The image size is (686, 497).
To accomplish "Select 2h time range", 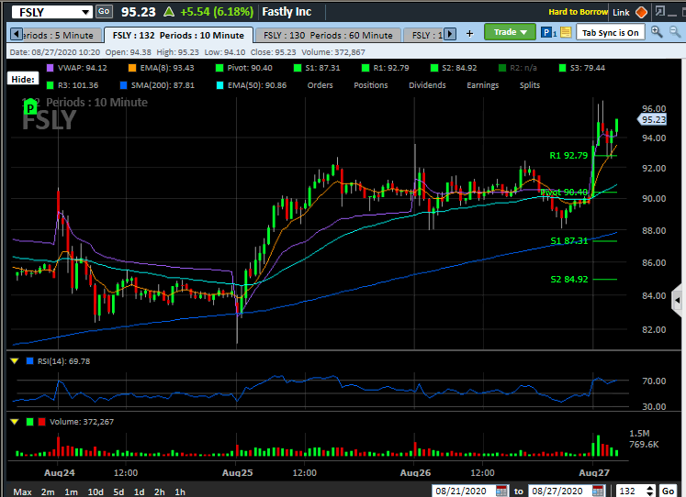I will [x=159, y=491].
